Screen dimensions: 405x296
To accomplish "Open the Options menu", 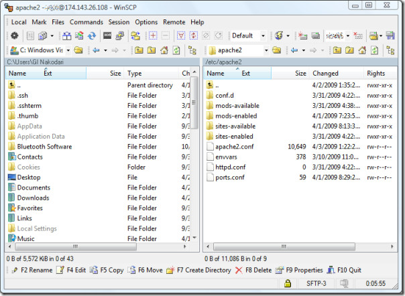I will [x=146, y=22].
